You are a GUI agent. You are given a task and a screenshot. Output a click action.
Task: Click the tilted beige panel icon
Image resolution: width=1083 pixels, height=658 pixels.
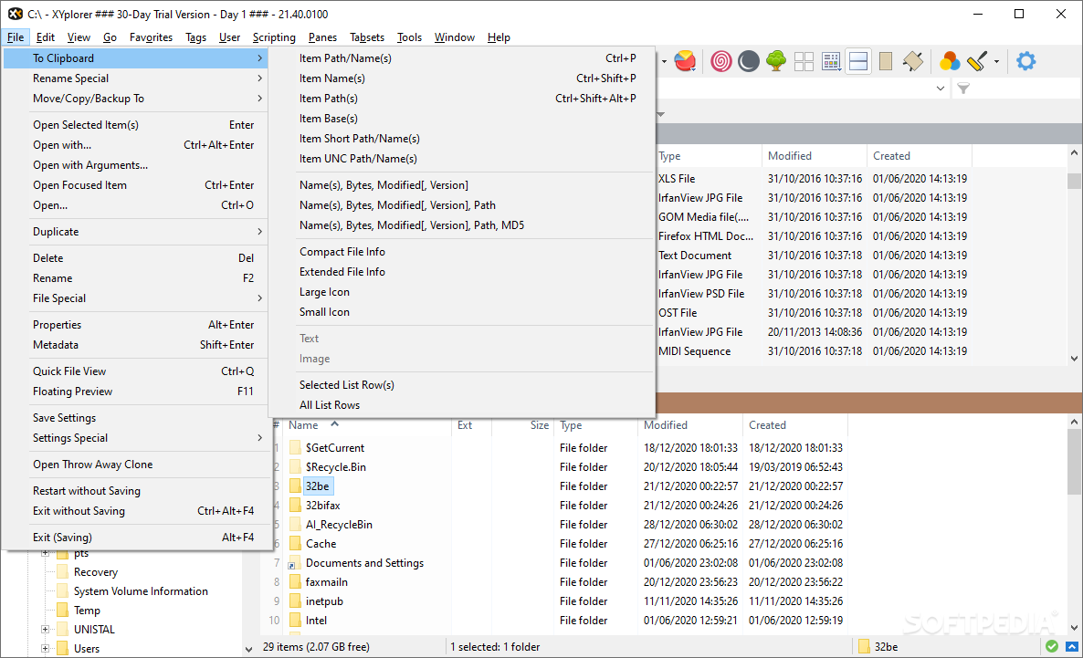pyautogui.click(x=913, y=61)
